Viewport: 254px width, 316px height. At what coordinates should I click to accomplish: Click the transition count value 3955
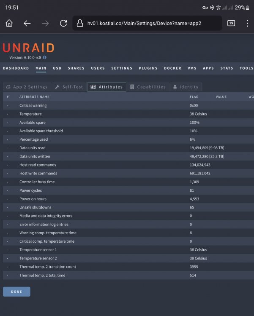tap(194, 267)
